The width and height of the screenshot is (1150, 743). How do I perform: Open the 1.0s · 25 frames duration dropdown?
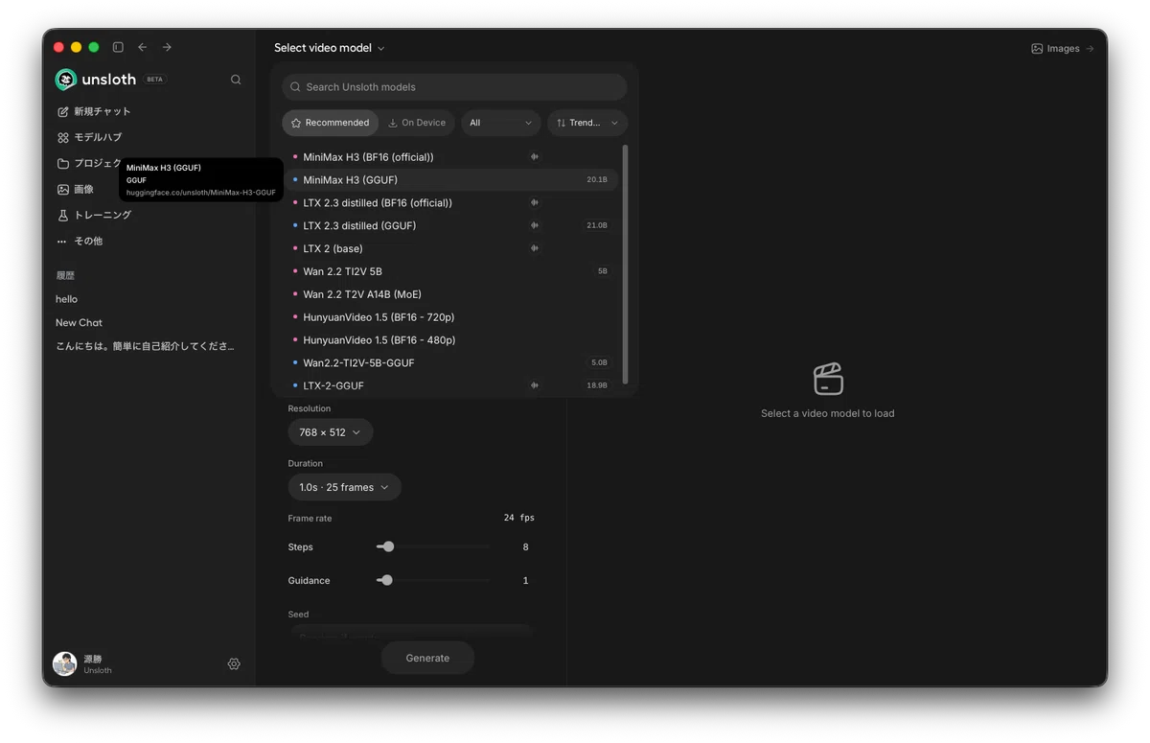pyautogui.click(x=344, y=487)
